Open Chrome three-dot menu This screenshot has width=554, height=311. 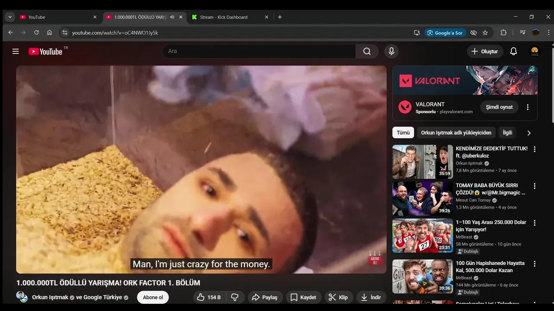point(549,32)
